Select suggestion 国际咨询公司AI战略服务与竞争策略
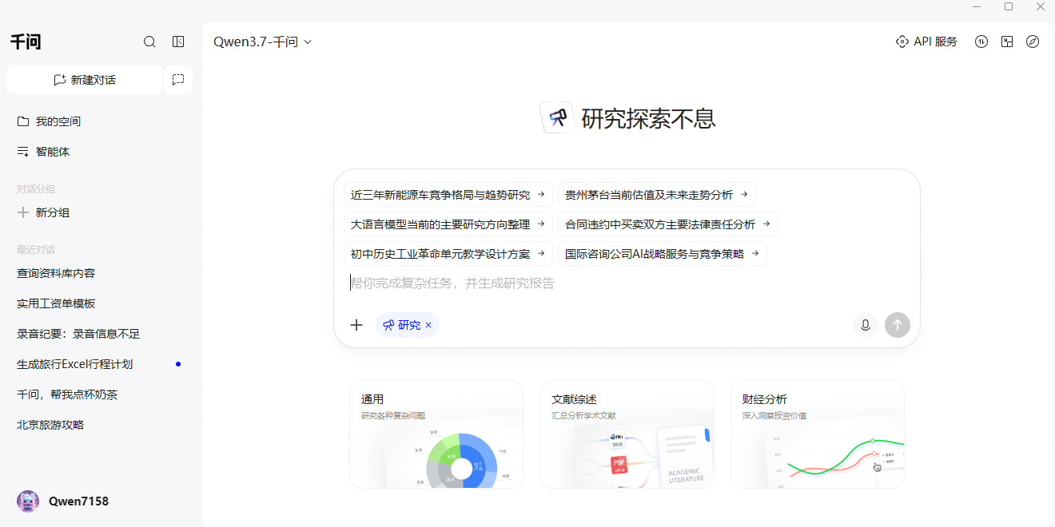The height and width of the screenshot is (527, 1055). coord(662,254)
